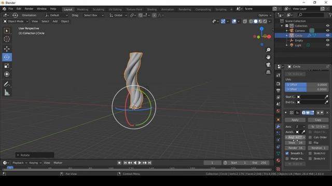Open the Active Tool properties tab

tap(278, 75)
